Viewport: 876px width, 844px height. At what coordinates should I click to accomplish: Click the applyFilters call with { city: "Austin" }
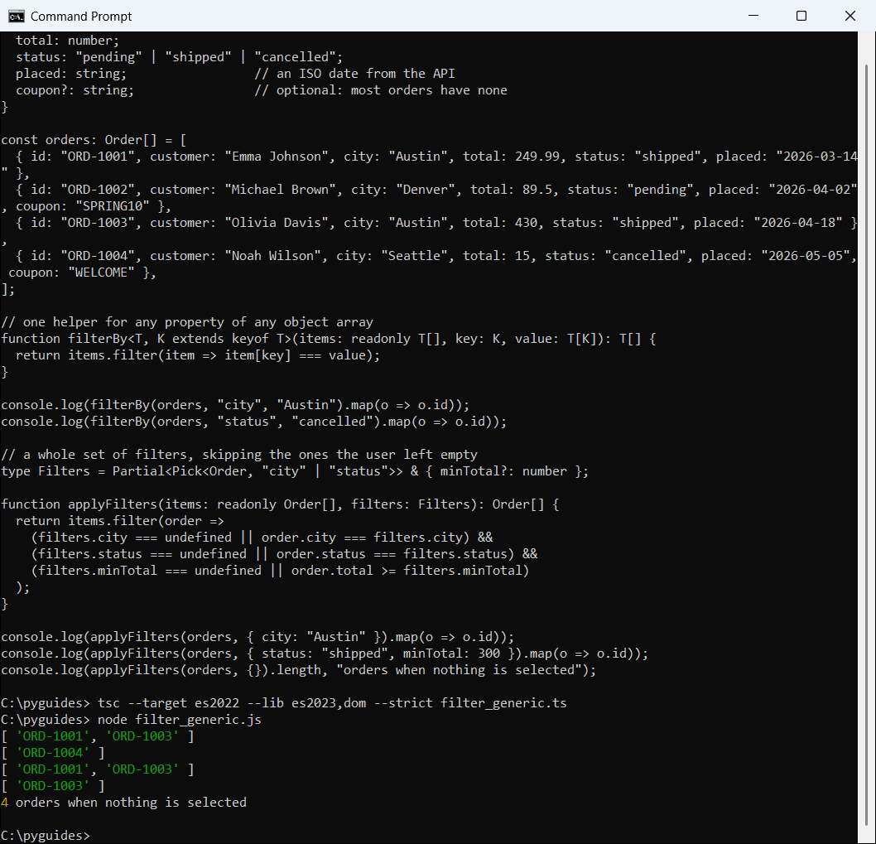258,637
